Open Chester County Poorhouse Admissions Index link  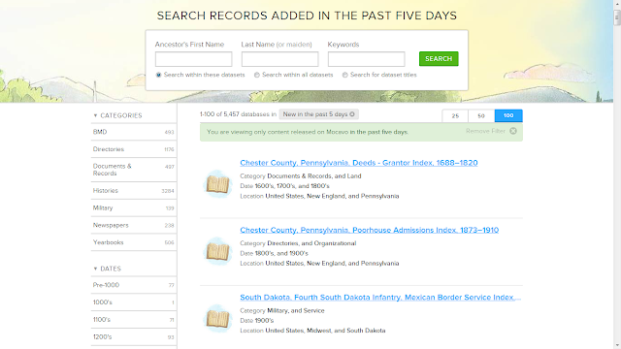(x=369, y=230)
